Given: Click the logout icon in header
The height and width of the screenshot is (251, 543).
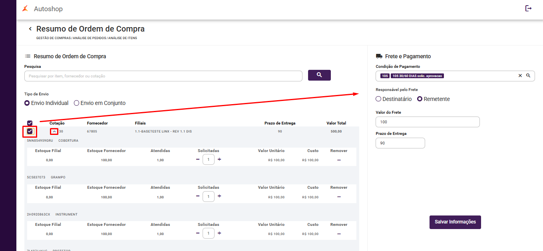Looking at the screenshot, I should (528, 8).
